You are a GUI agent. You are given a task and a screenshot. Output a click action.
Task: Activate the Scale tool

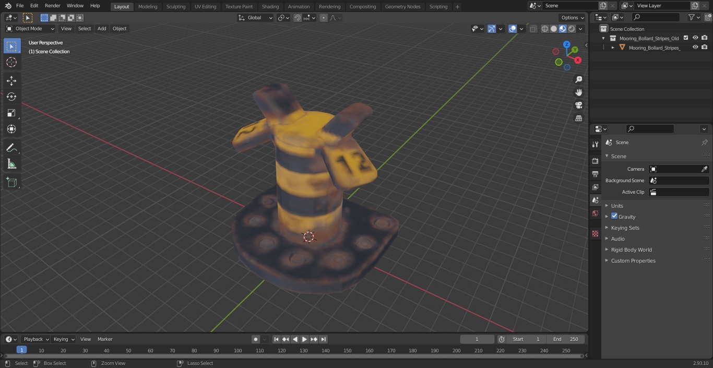coord(11,113)
